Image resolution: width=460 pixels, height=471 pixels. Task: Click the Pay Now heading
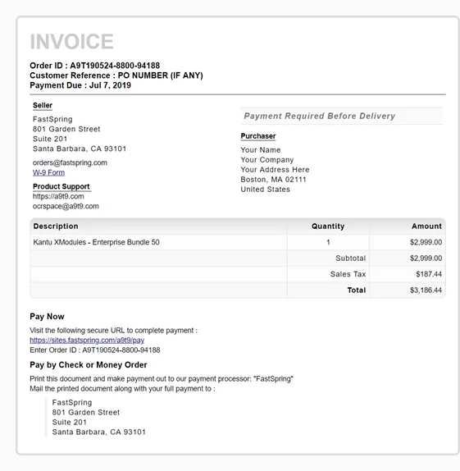tap(47, 316)
